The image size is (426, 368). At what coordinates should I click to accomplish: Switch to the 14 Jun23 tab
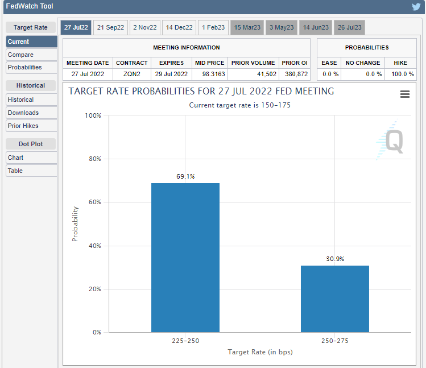coord(316,27)
